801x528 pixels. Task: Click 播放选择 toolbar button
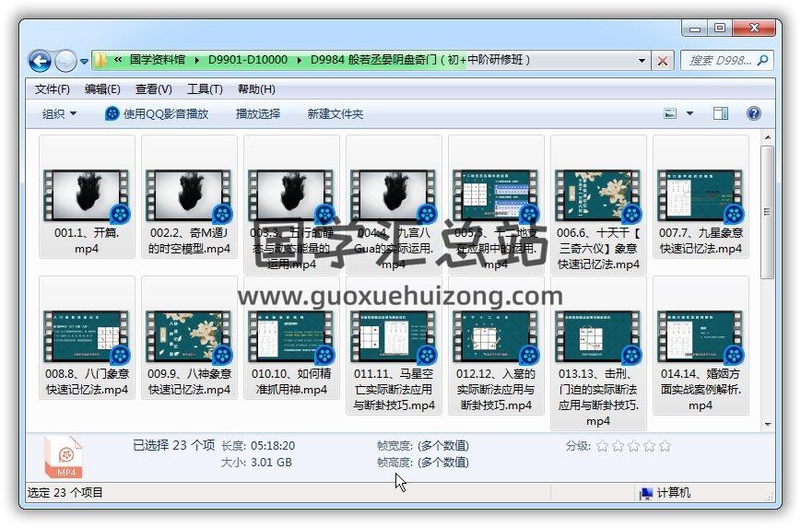258,114
